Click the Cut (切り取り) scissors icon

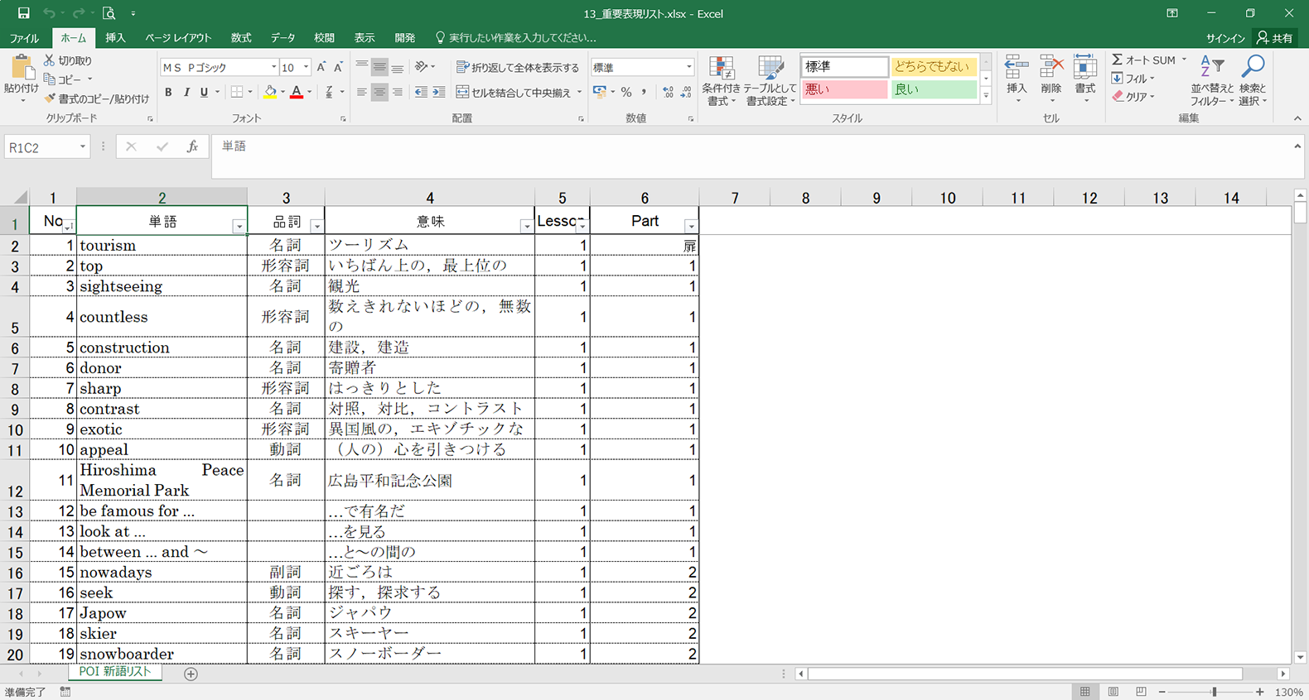(x=50, y=60)
